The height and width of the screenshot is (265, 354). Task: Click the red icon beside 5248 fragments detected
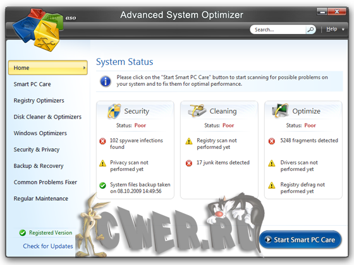pyautogui.click(x=272, y=141)
